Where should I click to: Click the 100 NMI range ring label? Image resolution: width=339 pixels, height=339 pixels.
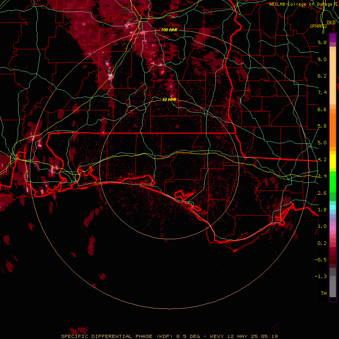coord(169,30)
